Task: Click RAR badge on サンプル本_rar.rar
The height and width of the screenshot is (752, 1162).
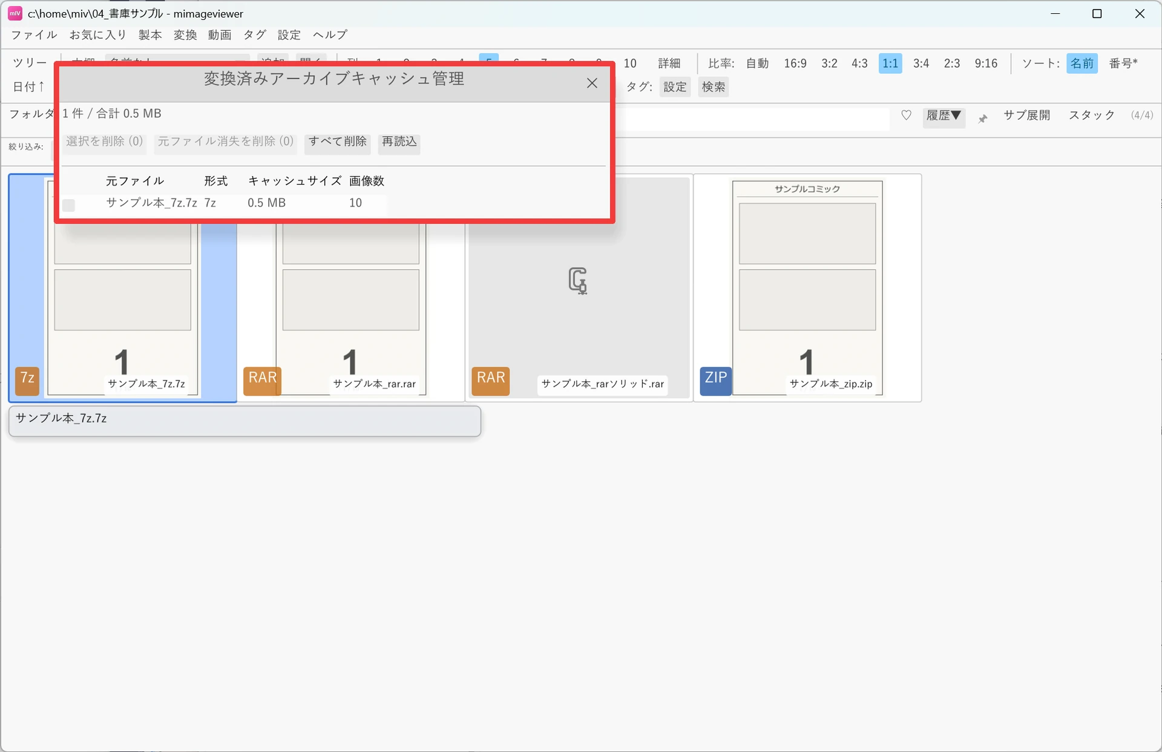Action: pyautogui.click(x=262, y=380)
